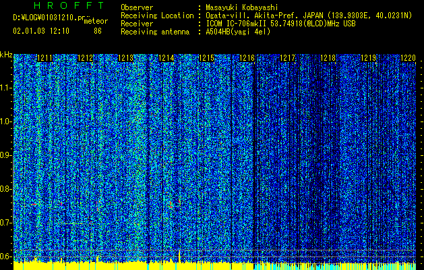Click the 1218 time marker
Screen dimensions: 424x270
328,58
